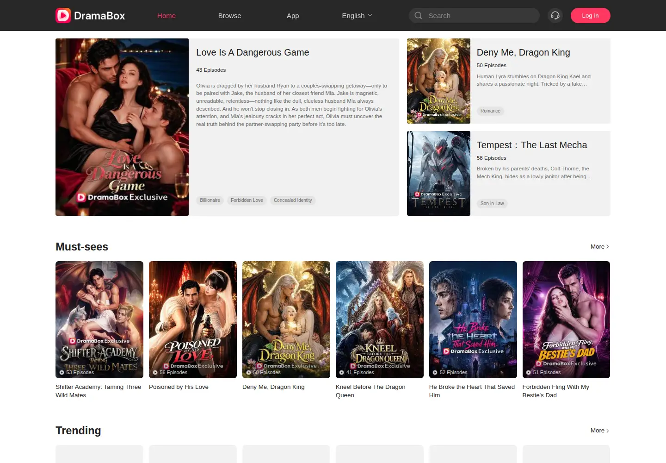Image resolution: width=666 pixels, height=463 pixels.
Task: Open featured Deny Me, Dragon King poster
Action: pyautogui.click(x=438, y=81)
